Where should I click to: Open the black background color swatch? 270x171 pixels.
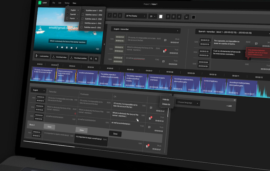click(193, 17)
